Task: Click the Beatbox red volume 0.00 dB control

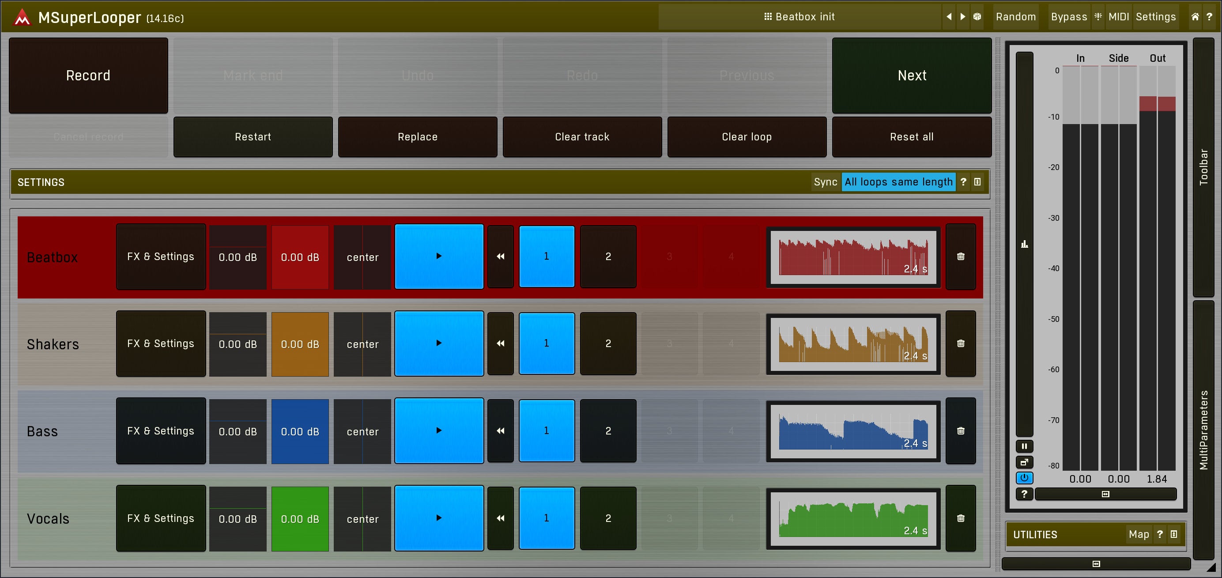Action: (300, 257)
